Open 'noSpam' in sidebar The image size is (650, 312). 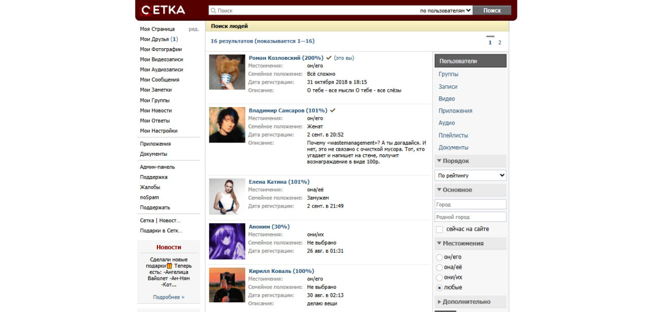[149, 197]
